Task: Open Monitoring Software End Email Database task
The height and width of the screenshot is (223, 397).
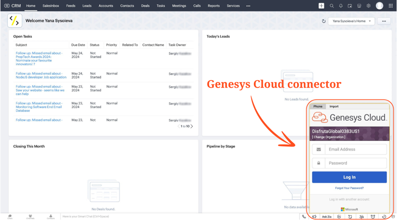Action: pyautogui.click(x=39, y=107)
